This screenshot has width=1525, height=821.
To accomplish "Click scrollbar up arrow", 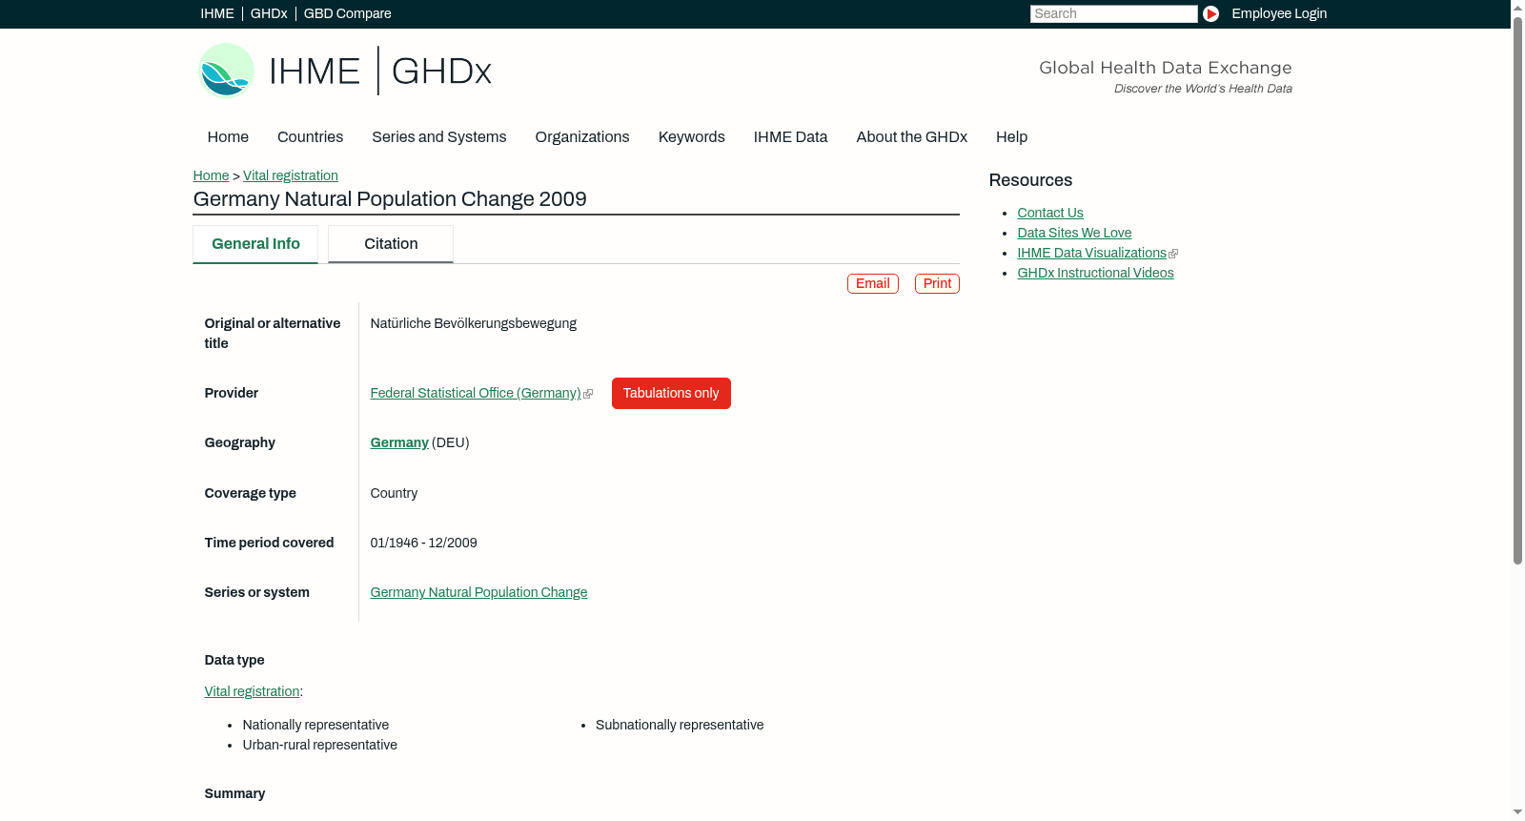I will pyautogui.click(x=1517, y=8).
